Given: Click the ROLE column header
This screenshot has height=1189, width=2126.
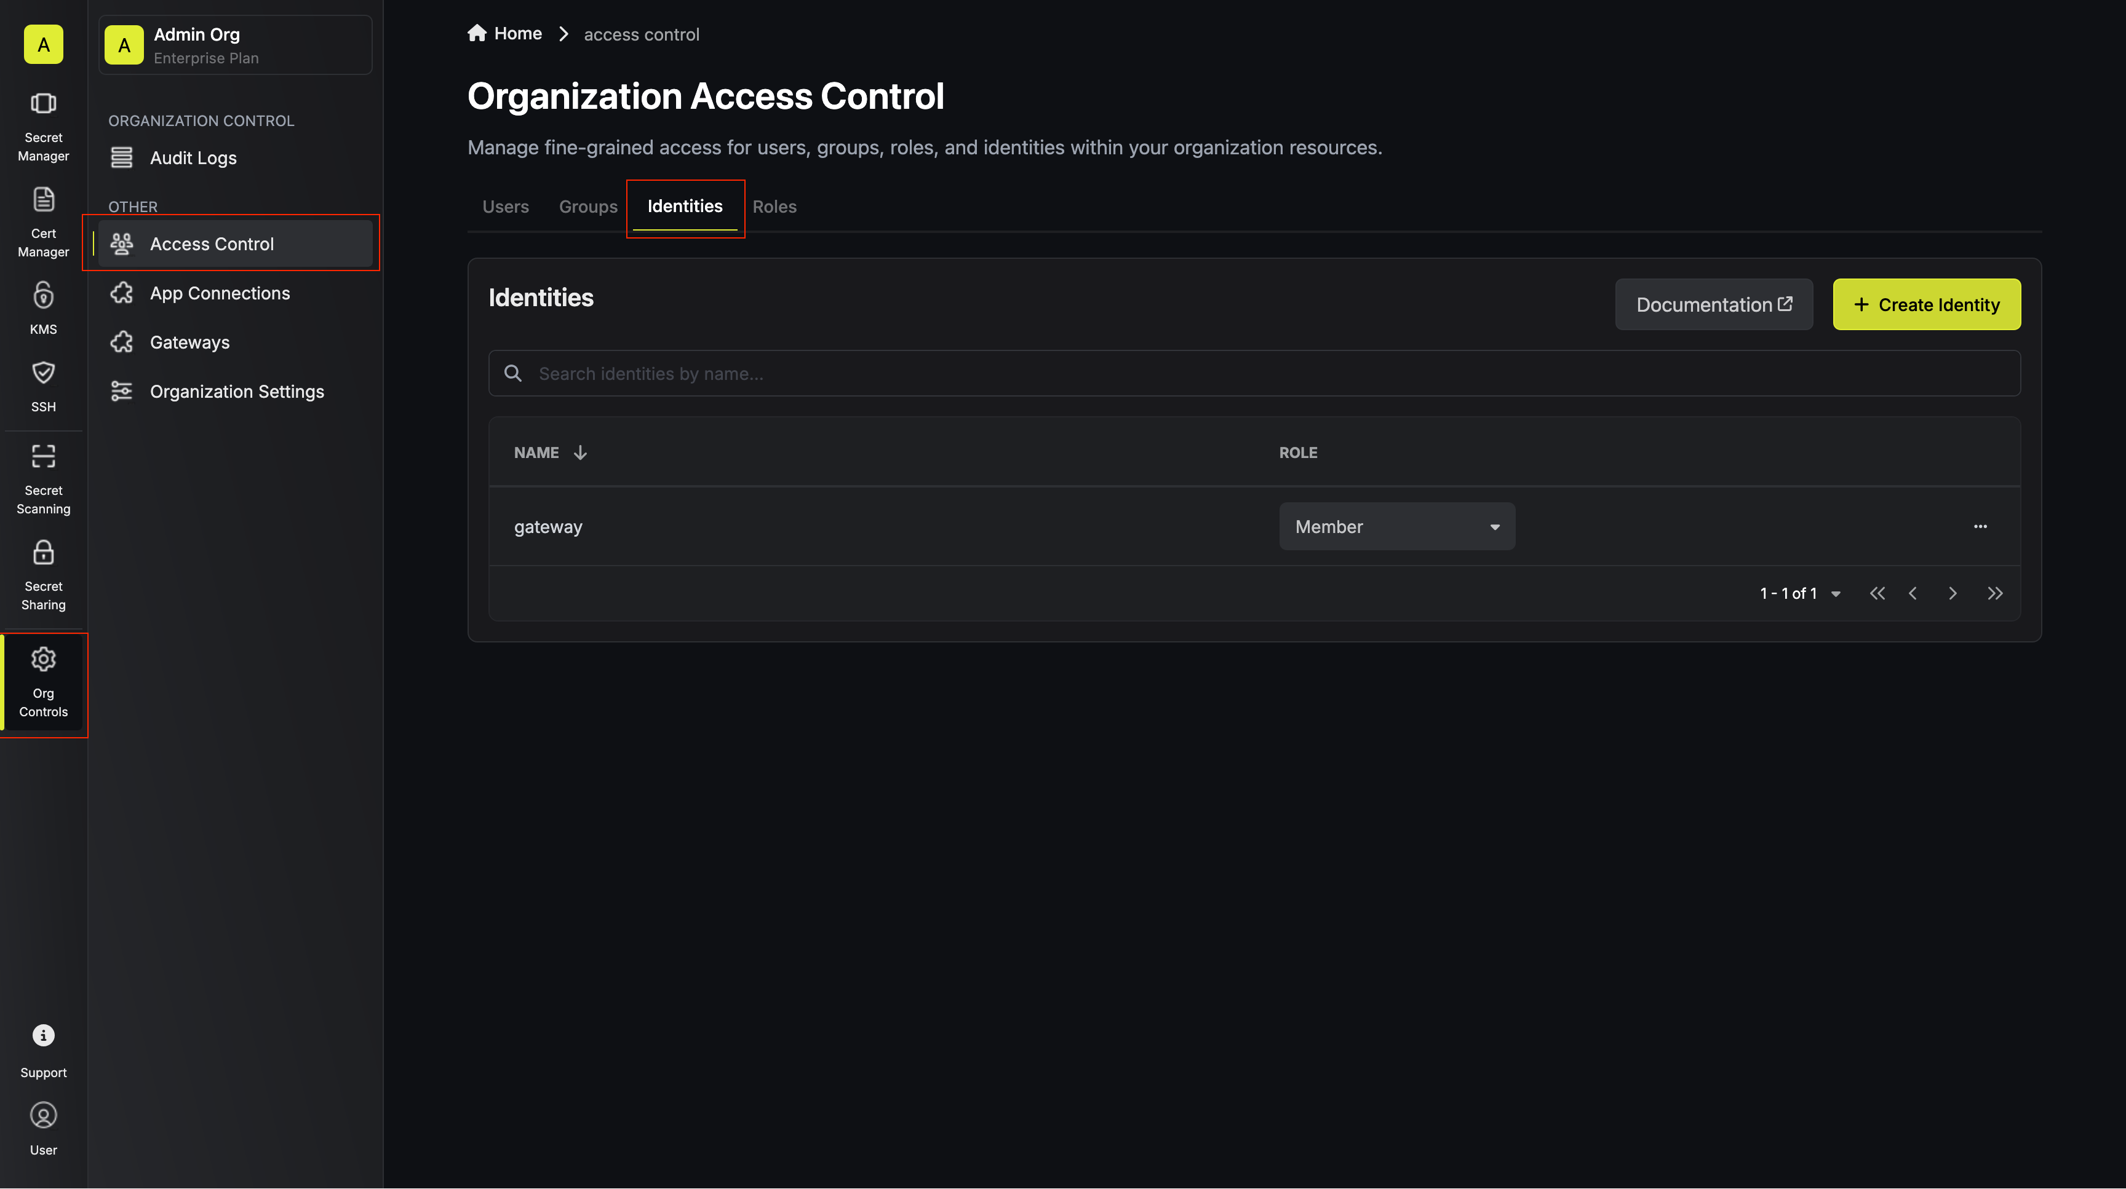Looking at the screenshot, I should 1297,452.
